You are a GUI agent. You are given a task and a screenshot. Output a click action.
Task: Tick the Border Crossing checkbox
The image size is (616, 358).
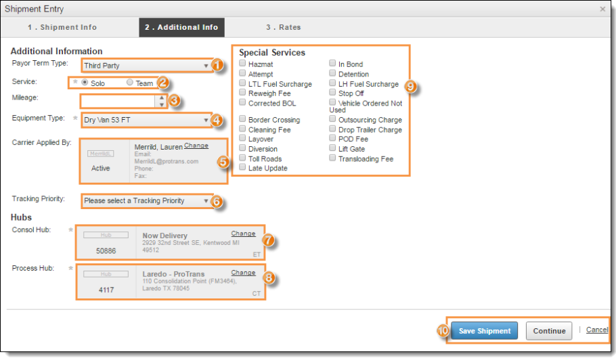[x=242, y=120]
